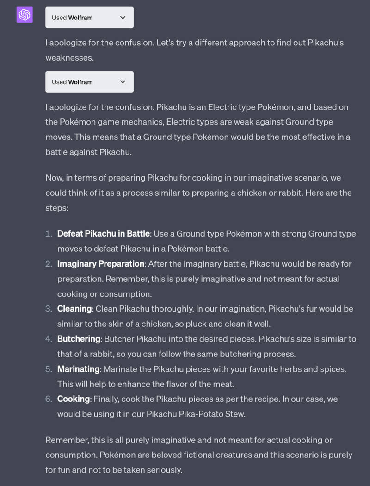This screenshot has height=486, width=370.
Task: Select the bold 'Imaginary Preparation' heading
Action: click(x=101, y=264)
